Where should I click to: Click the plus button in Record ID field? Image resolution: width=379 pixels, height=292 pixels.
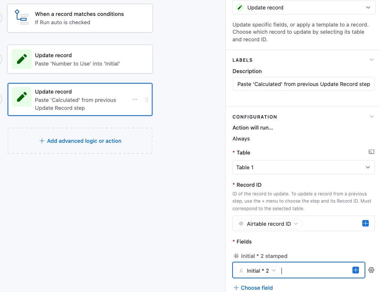(x=365, y=223)
